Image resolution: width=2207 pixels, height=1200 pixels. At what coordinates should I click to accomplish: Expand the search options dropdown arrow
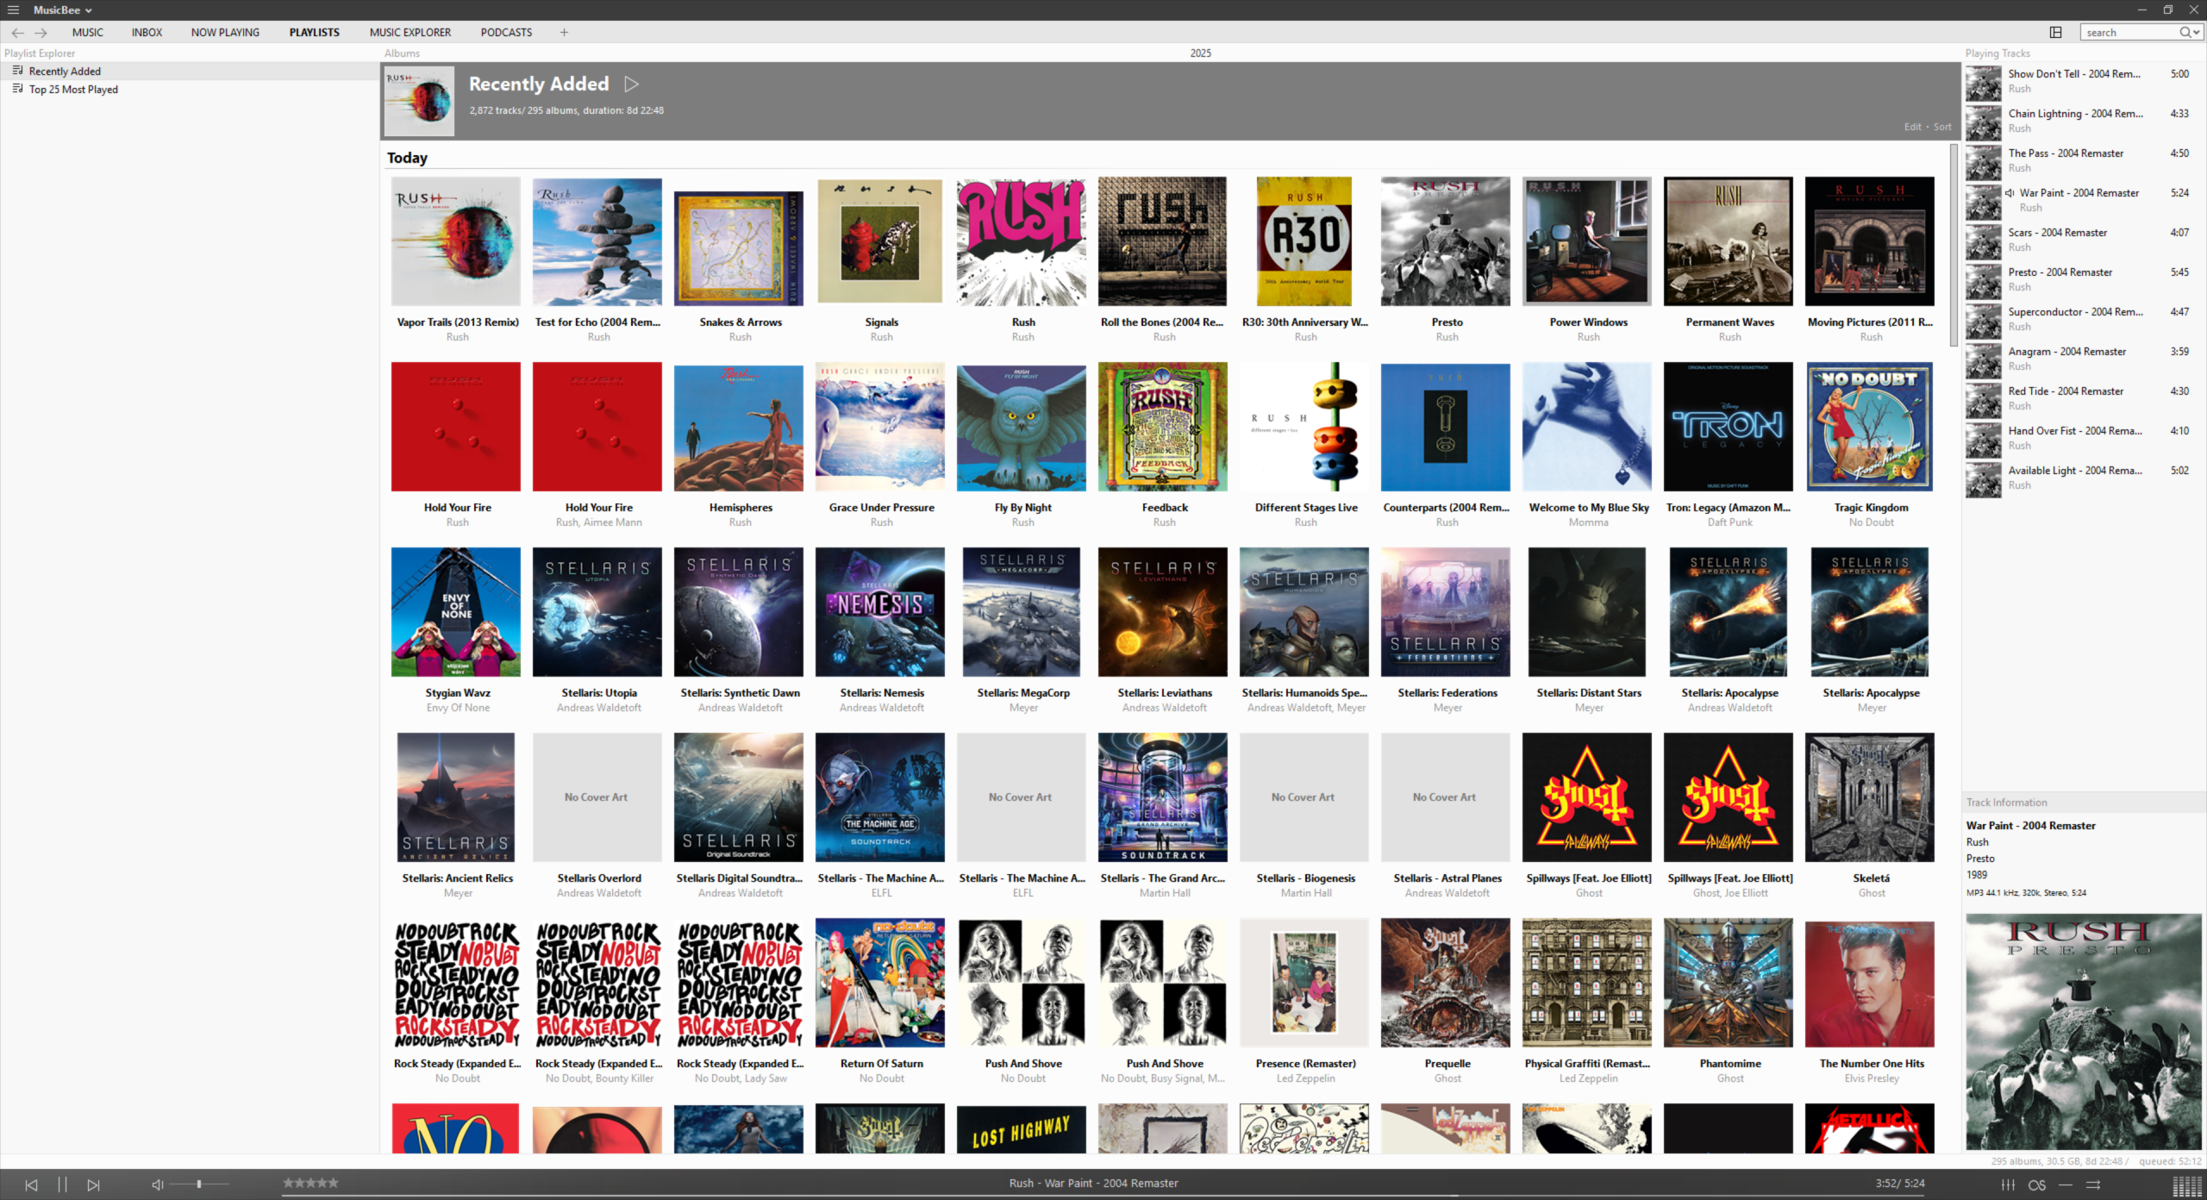pyautogui.click(x=2195, y=33)
